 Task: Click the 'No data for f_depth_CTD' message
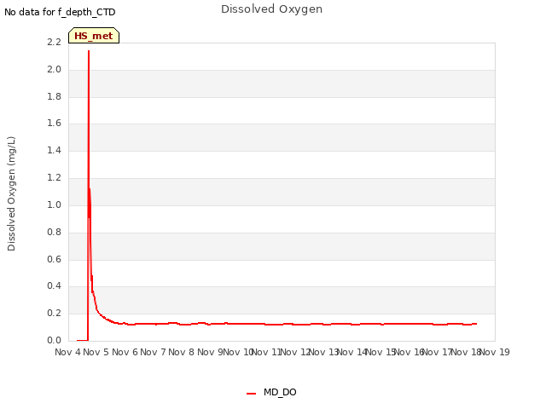click(60, 12)
